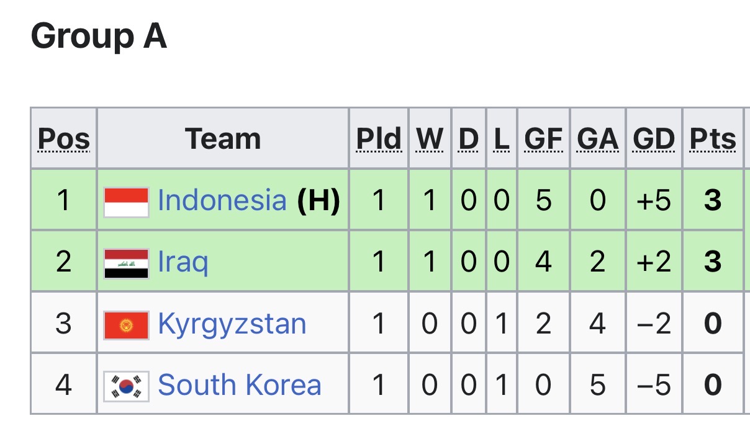This screenshot has width=750, height=434.
Task: Click the GF column header abbreviation
Action: point(543,139)
